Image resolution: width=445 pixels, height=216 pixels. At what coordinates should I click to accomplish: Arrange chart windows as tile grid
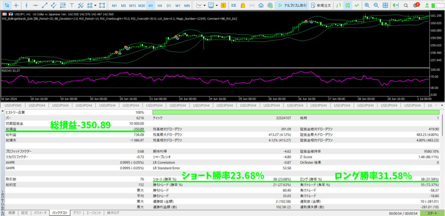pyautogui.click(x=385, y=5)
